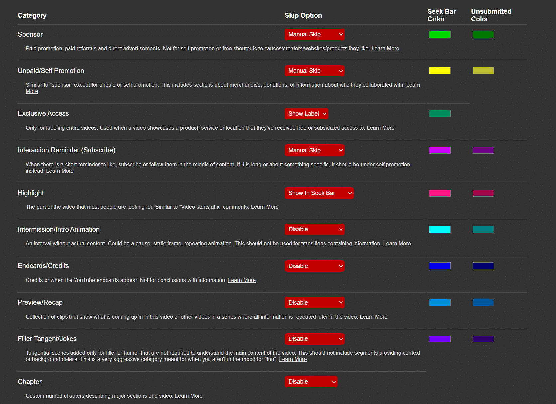Open Highlight Show In Seek Bar dropdown
This screenshot has height=404, width=556.
(x=319, y=193)
